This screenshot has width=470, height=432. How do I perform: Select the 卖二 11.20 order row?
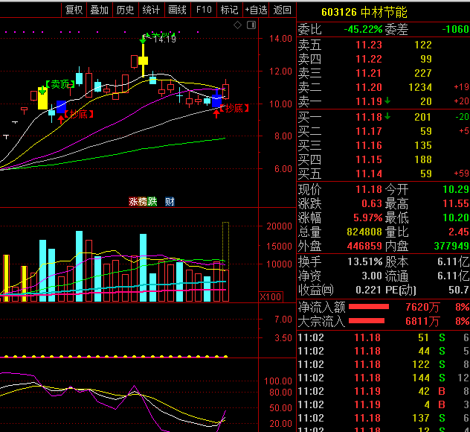tap(384, 87)
